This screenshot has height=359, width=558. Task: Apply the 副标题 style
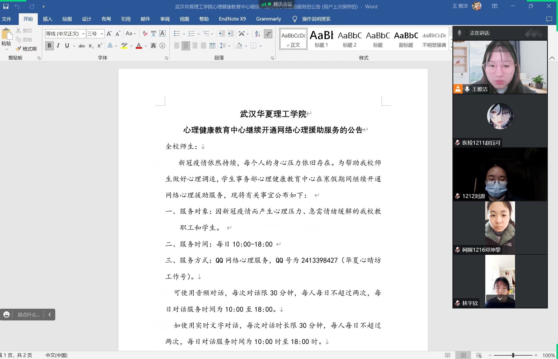click(406, 39)
